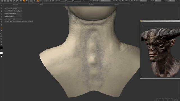Toggle the Radius checkbox in top toolbar
This screenshot has width=180, height=101.
pyautogui.click(x=129, y=1)
